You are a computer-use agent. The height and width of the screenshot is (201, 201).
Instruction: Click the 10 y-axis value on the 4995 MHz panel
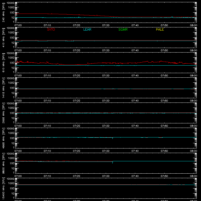click(13, 143)
